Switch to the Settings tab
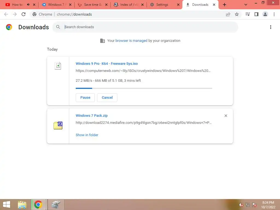 click(162, 5)
